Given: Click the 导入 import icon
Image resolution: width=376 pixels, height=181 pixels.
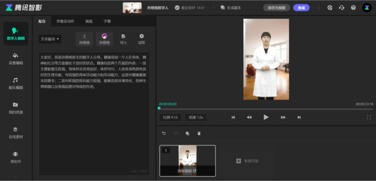Looking at the screenshot, I should 123,39.
